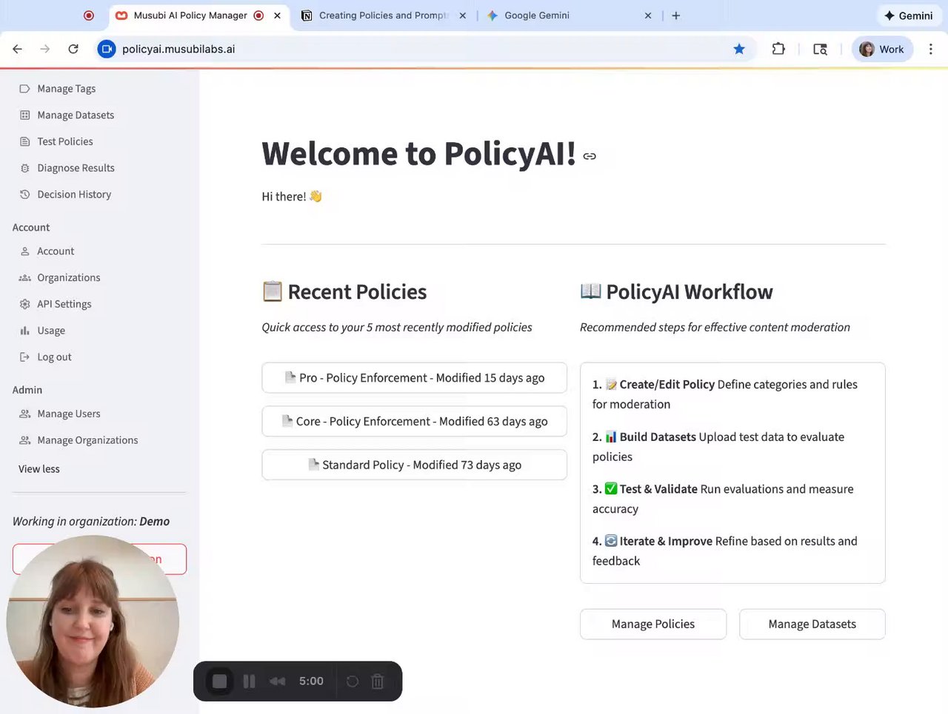948x714 pixels.
Task: Switch to Creating Policies and Prompts tab
Action: click(x=384, y=16)
